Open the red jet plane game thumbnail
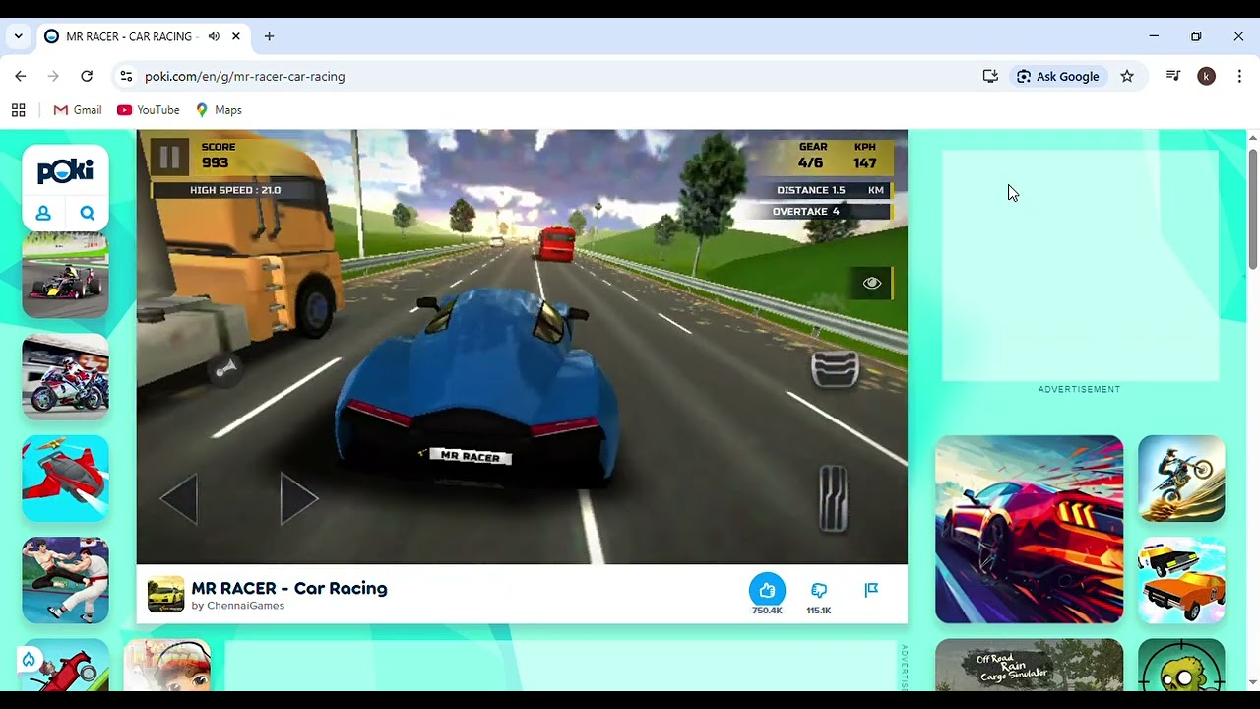Image resolution: width=1260 pixels, height=709 pixels. pos(66,479)
